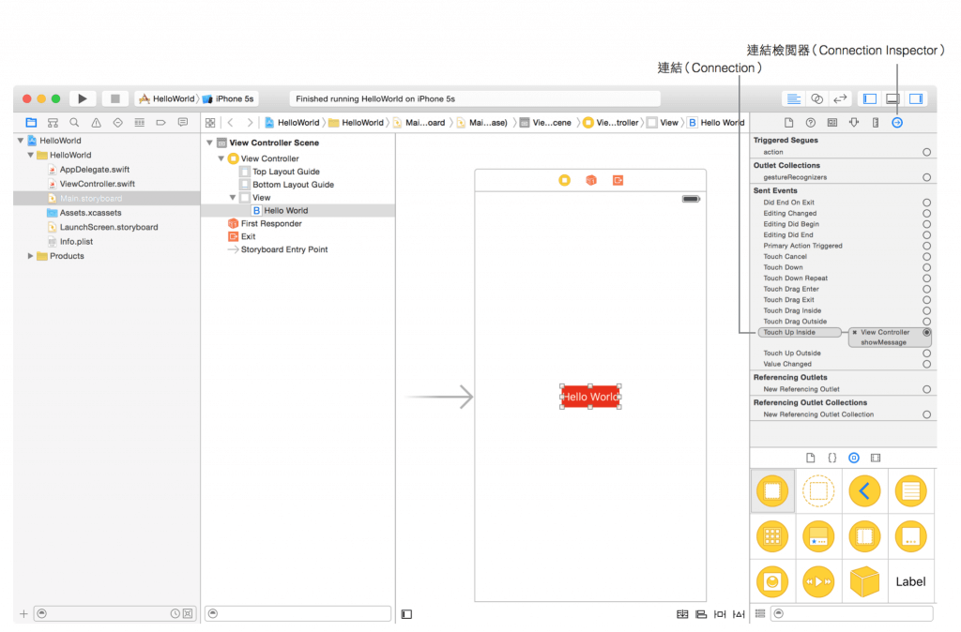Image resolution: width=961 pixels, height=632 pixels.
Task: Open the issue navigator warning icon
Action: pos(95,122)
